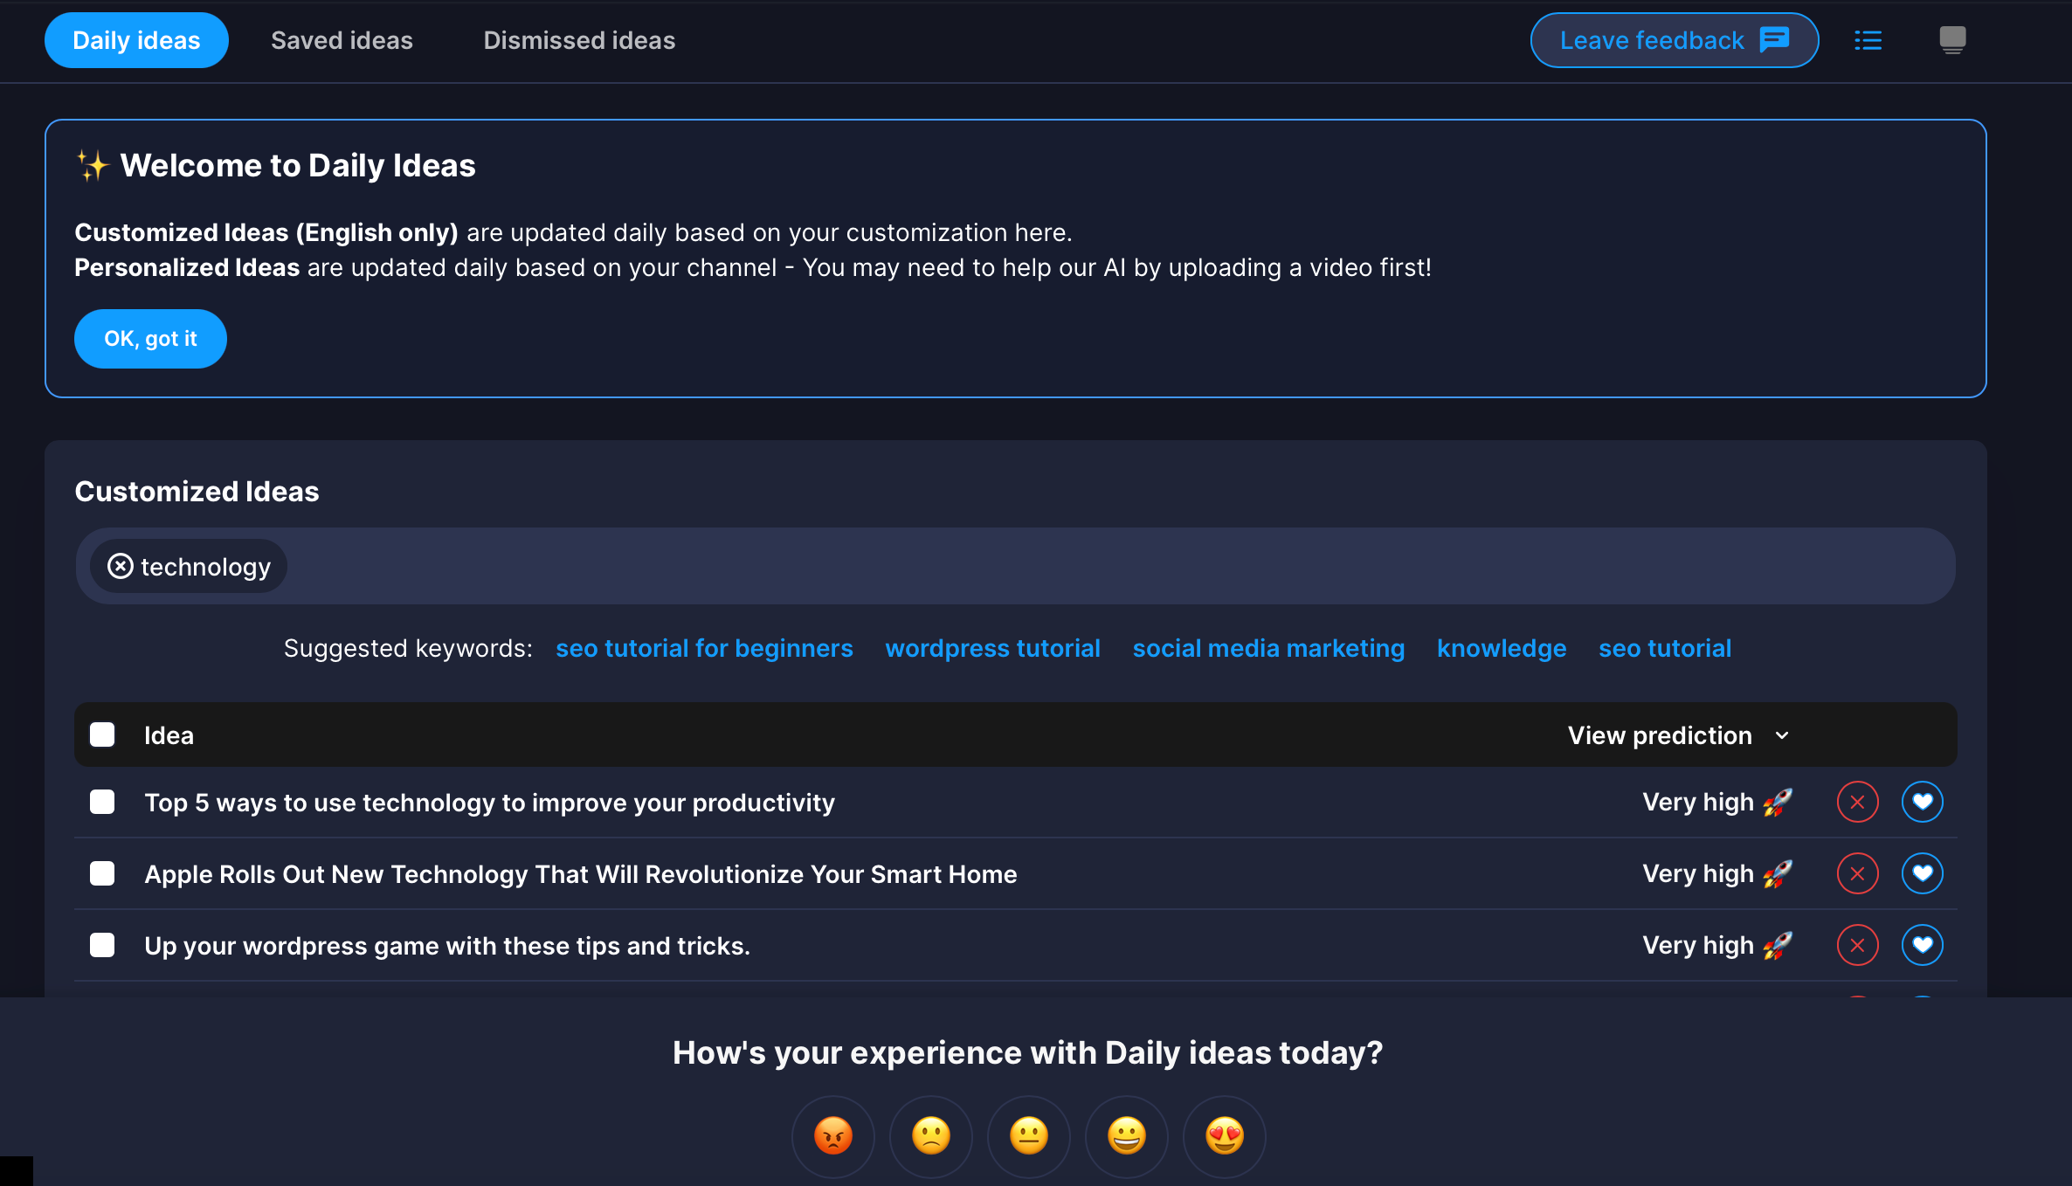Click the monitor/display icon top right
This screenshot has height=1186, width=2072.
point(1954,40)
